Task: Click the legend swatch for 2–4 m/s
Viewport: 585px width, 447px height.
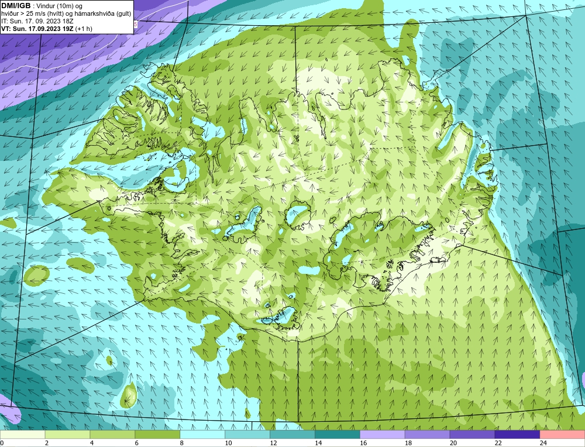Action: point(67,434)
